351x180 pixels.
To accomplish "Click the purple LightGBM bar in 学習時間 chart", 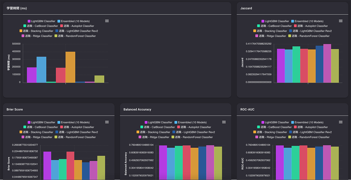I will pos(32,75).
